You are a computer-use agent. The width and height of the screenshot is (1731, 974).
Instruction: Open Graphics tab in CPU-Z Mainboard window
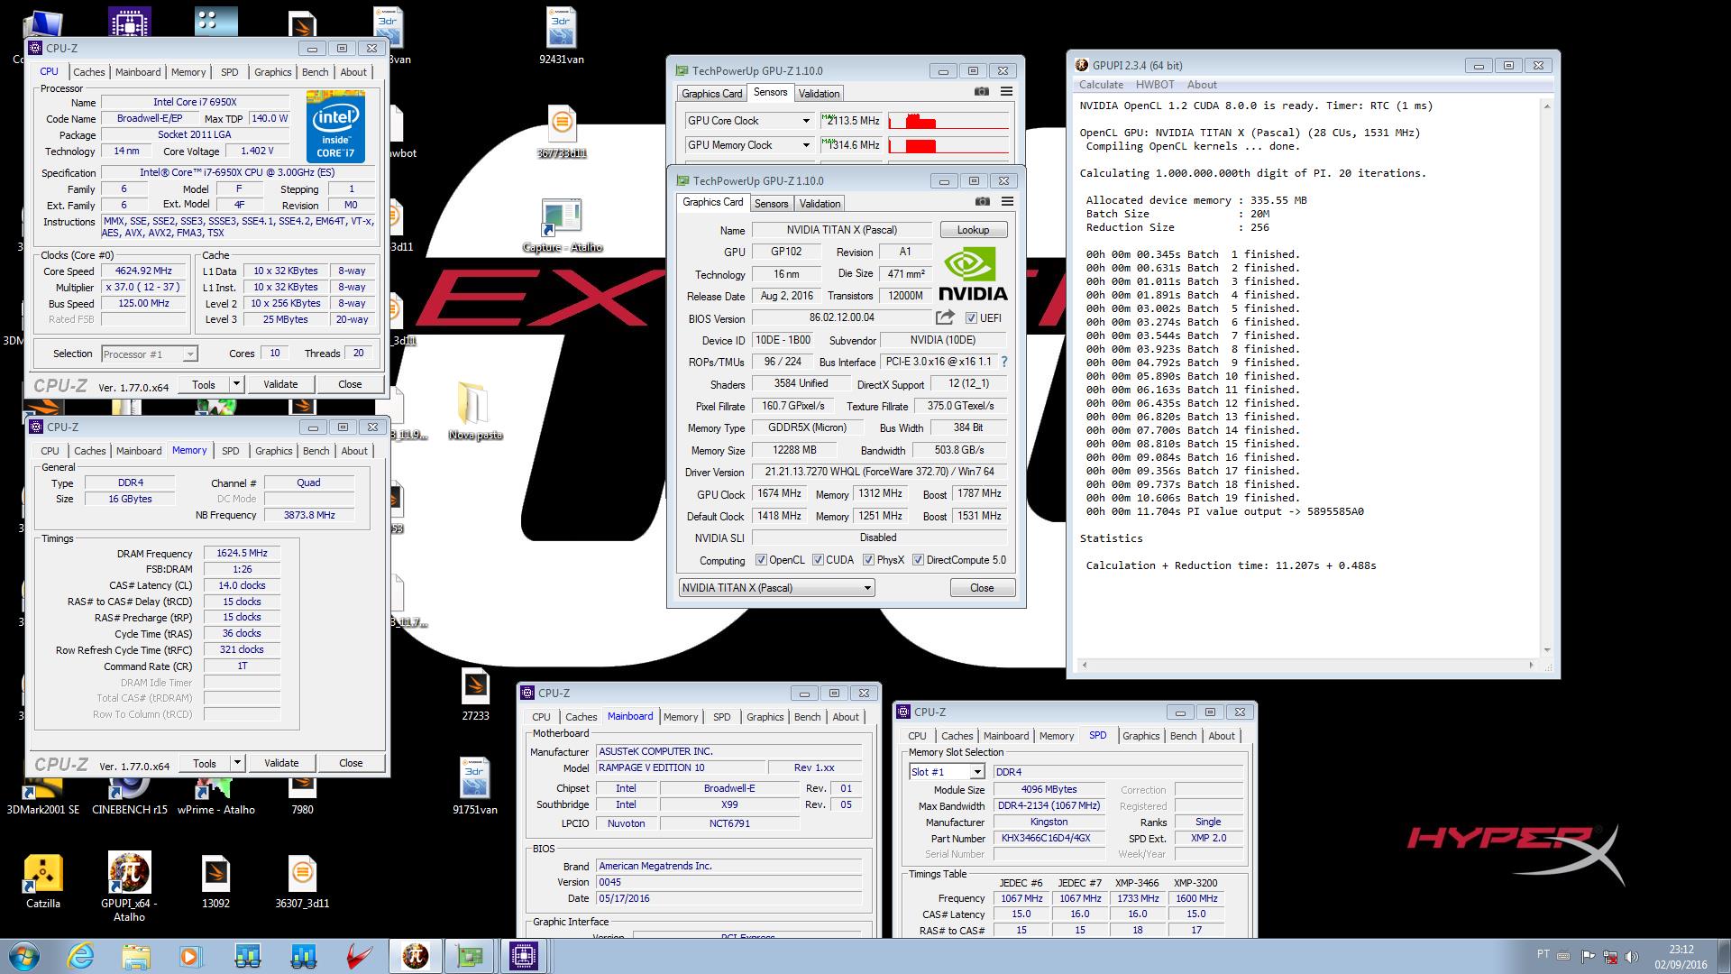[x=765, y=717]
